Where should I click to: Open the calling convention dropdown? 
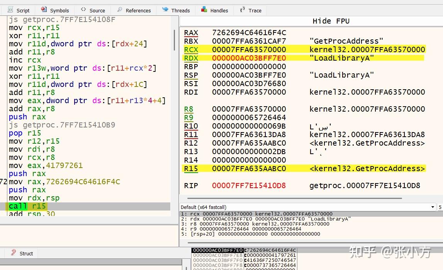point(433,207)
